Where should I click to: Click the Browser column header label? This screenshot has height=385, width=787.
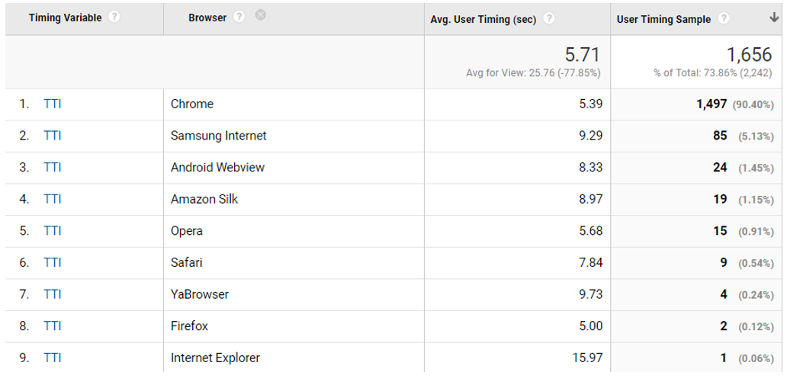207,18
